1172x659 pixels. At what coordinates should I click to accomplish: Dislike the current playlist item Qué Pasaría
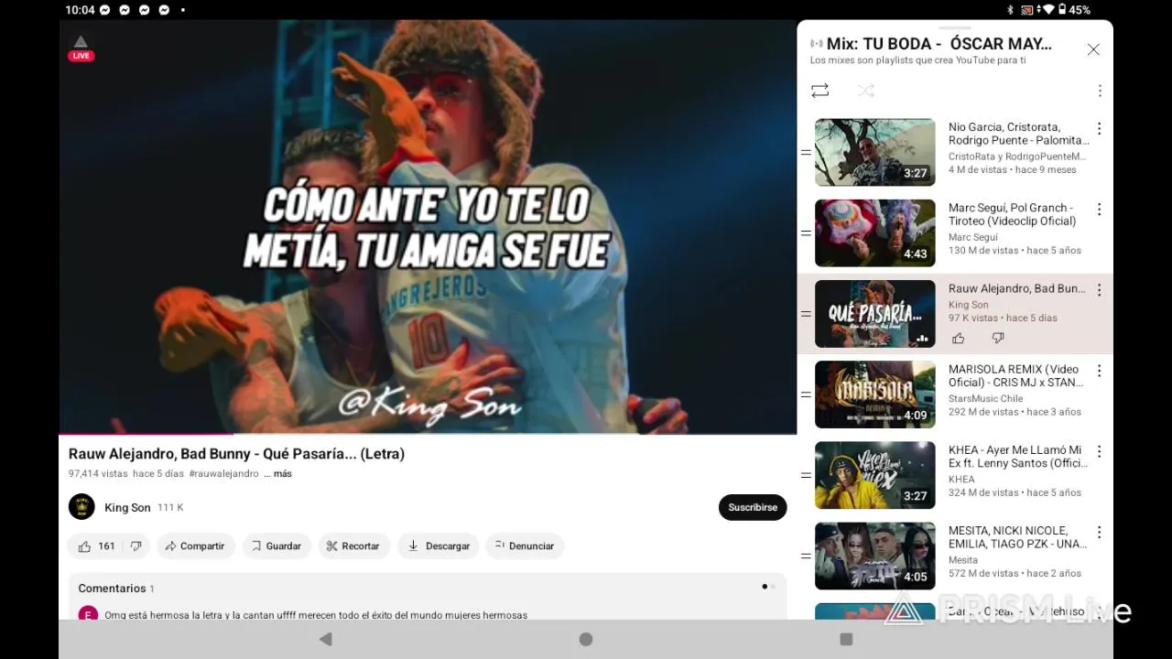click(998, 339)
